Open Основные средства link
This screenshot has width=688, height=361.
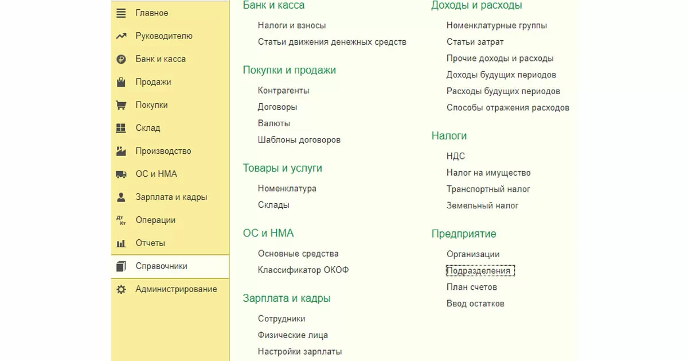pyautogui.click(x=298, y=254)
